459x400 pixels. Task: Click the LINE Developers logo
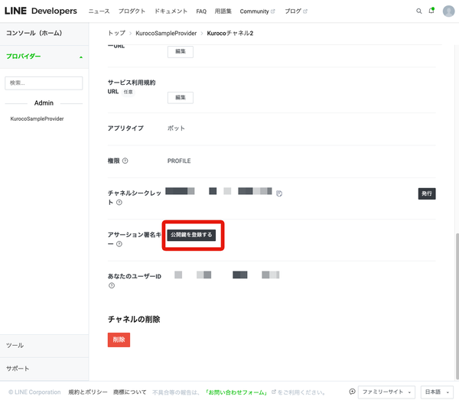(41, 11)
